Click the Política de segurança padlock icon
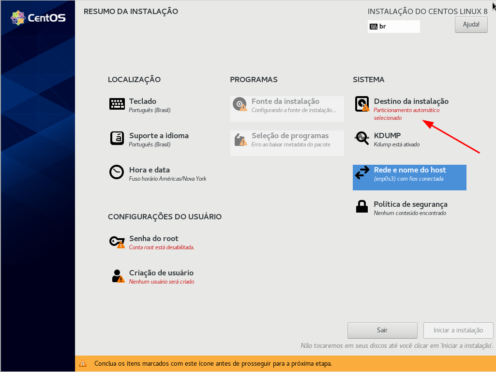Viewport: 496px width, 372px height. tap(362, 206)
